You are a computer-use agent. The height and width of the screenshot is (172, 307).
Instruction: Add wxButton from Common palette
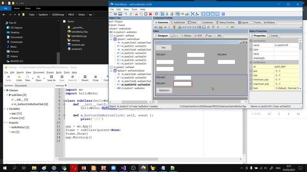pos(156,27)
